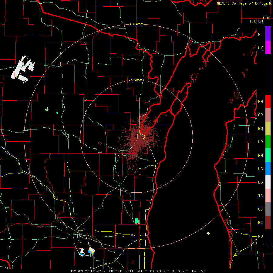Image resolution: width=273 pixels, height=273 pixels.
Task: Click the "HYDROMETEOR CLASSIFICATION" caption text
Action: pyautogui.click(x=106, y=271)
